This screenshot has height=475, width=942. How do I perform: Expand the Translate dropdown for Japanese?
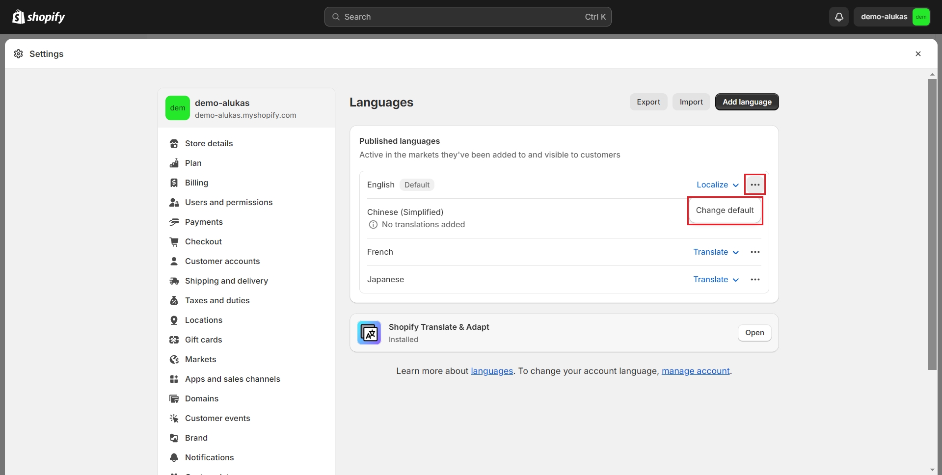pos(716,280)
